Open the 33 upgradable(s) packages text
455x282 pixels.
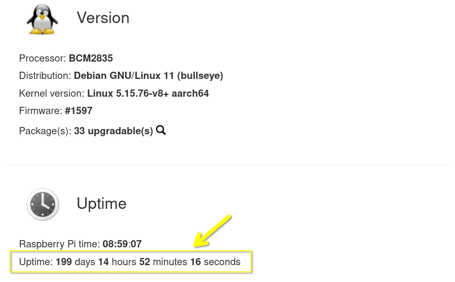(x=113, y=131)
